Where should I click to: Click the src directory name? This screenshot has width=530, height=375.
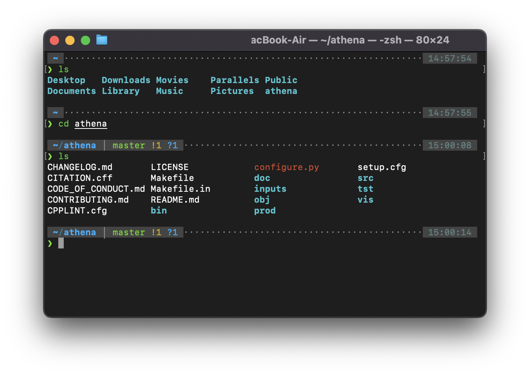pos(365,178)
